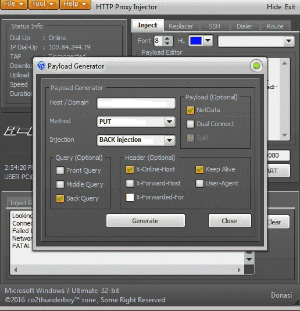Click the green round button on Payload Generator title
This screenshot has height=311, width=300.
tap(256, 66)
